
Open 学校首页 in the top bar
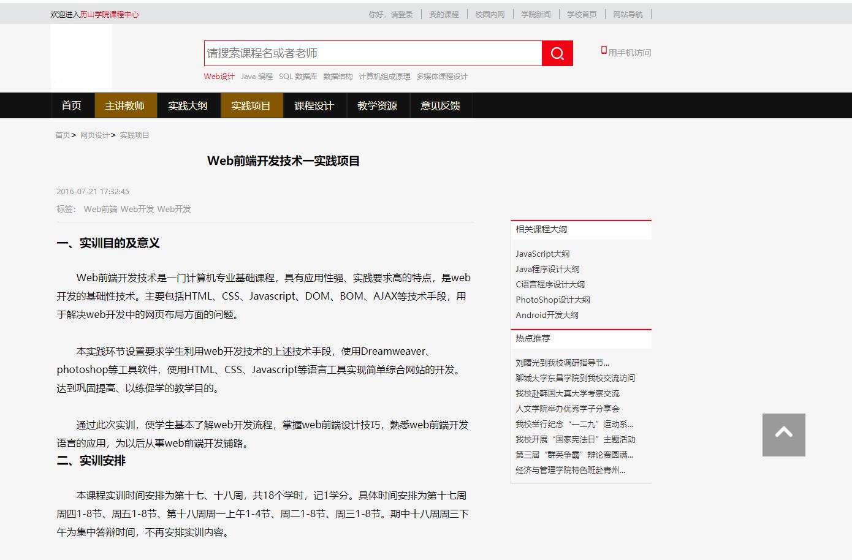[582, 14]
